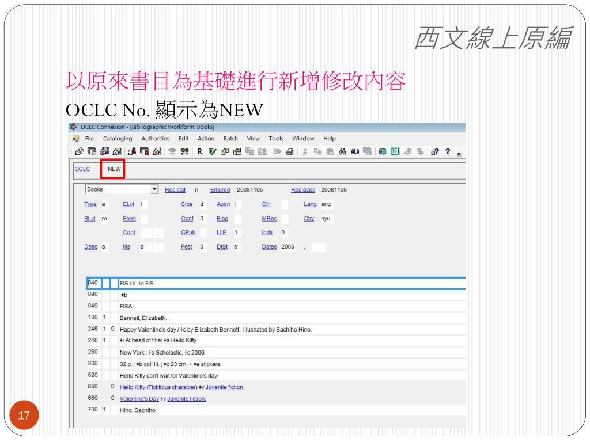590x442 pixels.
Task: Open the Batch menu
Action: pyautogui.click(x=230, y=139)
